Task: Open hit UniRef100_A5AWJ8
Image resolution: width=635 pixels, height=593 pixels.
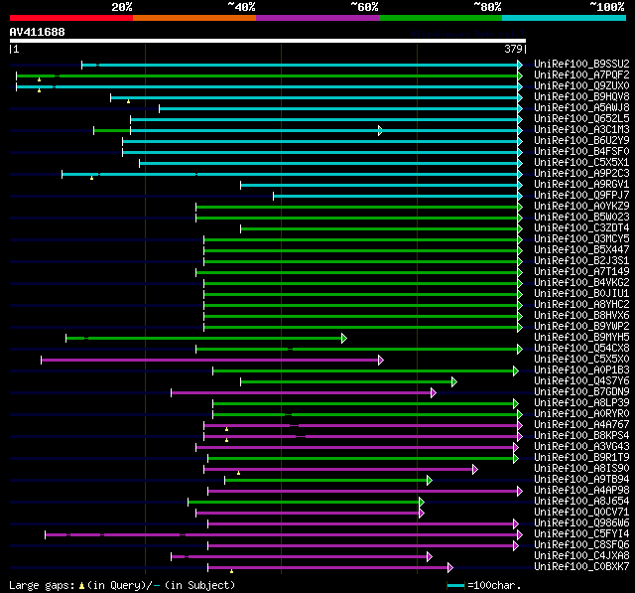Action: 581,108
